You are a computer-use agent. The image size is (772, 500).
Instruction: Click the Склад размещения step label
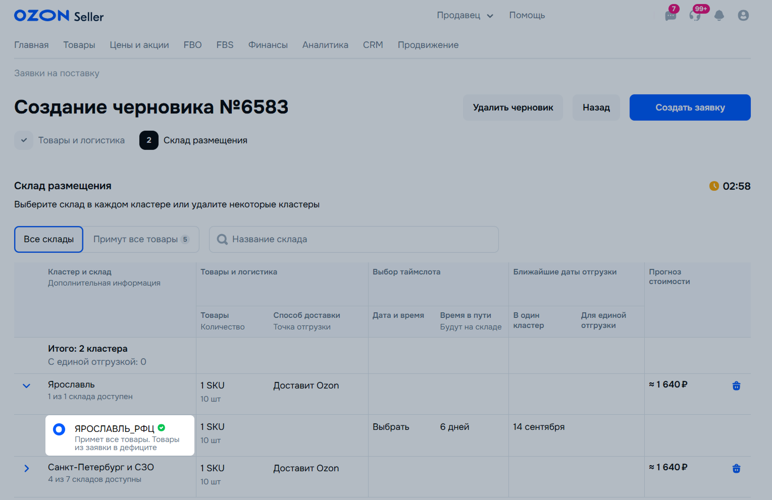coord(205,140)
